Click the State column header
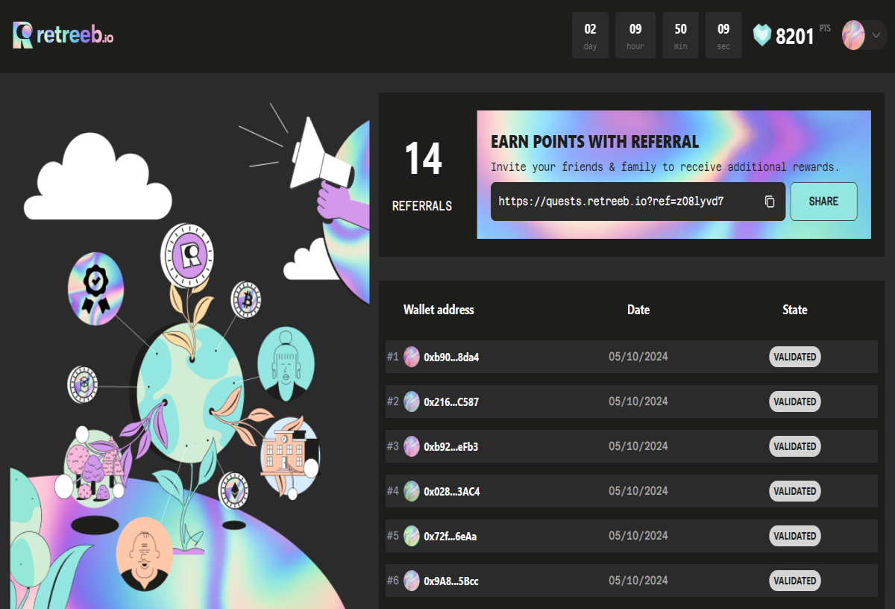Screen dimensions: 895x609 click(x=795, y=310)
